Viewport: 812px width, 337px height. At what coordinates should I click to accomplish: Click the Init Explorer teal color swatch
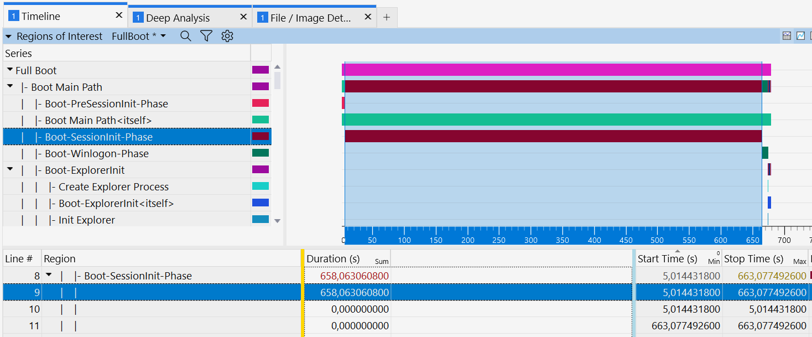pos(261,219)
